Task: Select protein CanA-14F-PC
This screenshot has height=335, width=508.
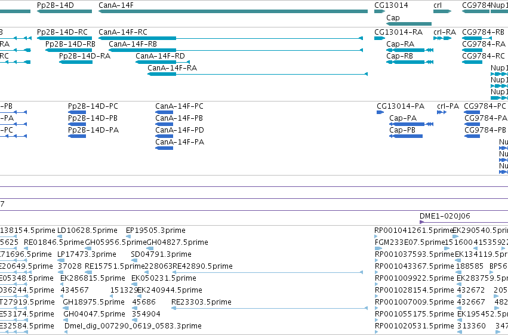Action: coord(164,112)
